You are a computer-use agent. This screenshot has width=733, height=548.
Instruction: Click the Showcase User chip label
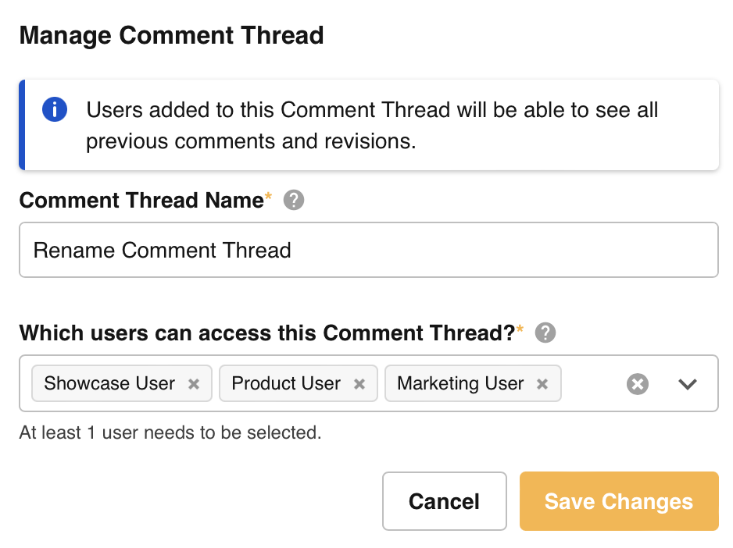click(109, 383)
